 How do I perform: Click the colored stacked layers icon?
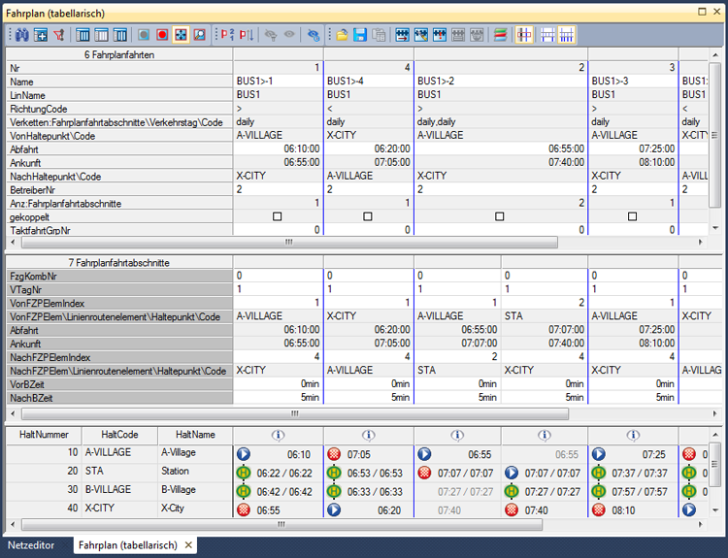coord(499,34)
